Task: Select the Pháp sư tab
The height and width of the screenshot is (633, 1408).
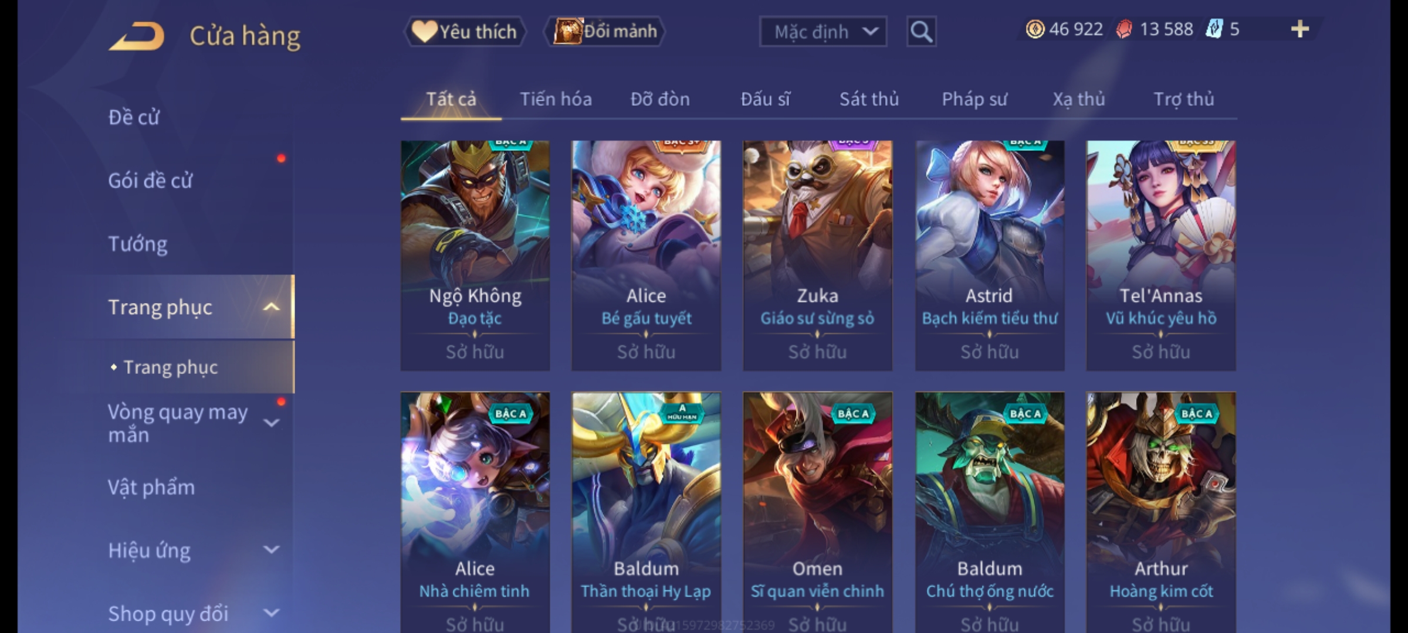Action: coord(974,99)
